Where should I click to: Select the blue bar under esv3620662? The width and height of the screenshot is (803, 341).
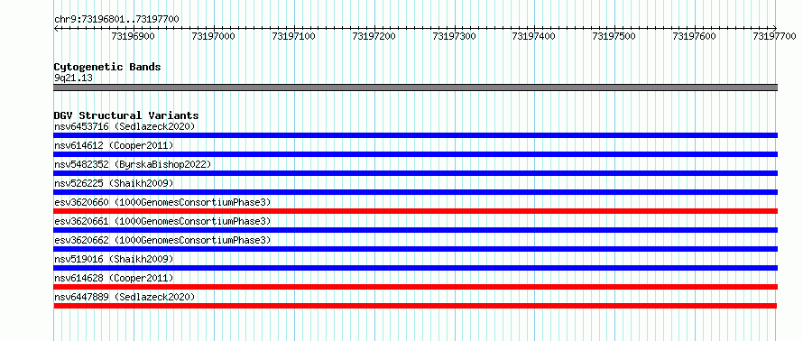(x=416, y=249)
